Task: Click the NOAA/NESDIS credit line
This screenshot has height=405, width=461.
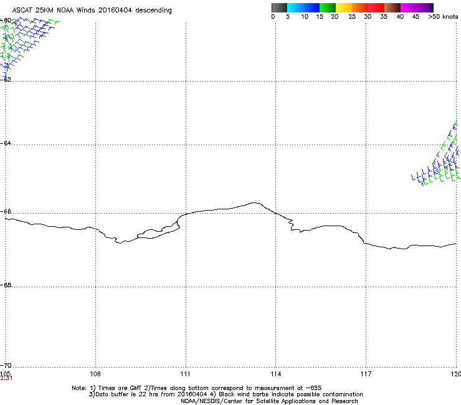Action: [x=269, y=401]
